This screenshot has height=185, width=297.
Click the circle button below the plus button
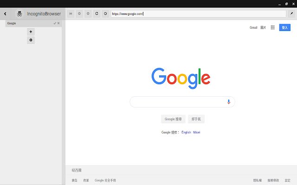(31, 40)
